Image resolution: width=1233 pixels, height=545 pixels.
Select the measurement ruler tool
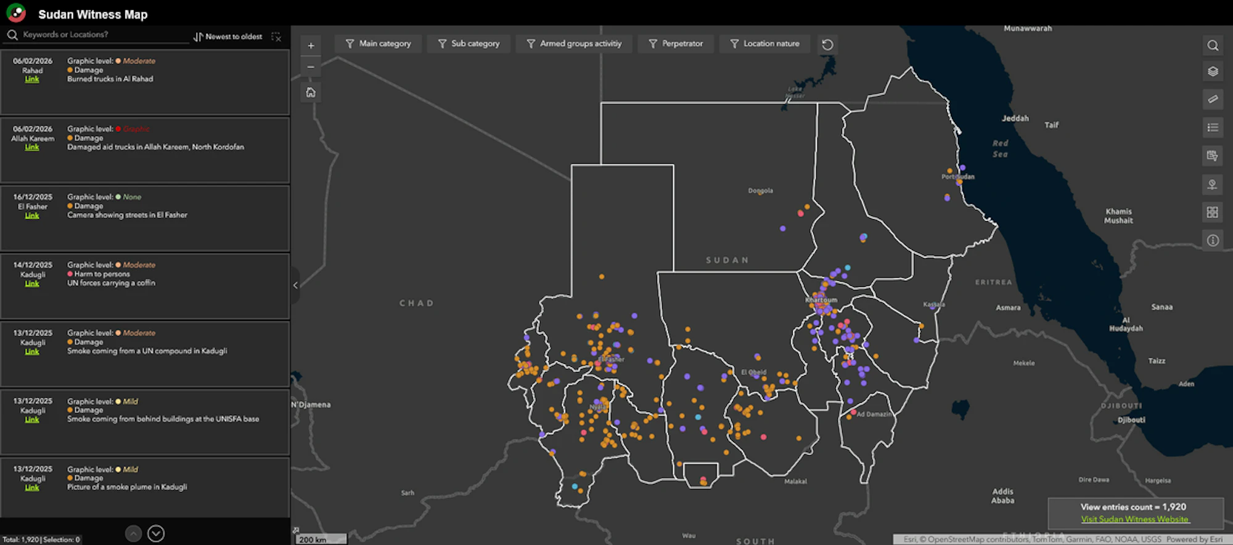tap(1212, 99)
